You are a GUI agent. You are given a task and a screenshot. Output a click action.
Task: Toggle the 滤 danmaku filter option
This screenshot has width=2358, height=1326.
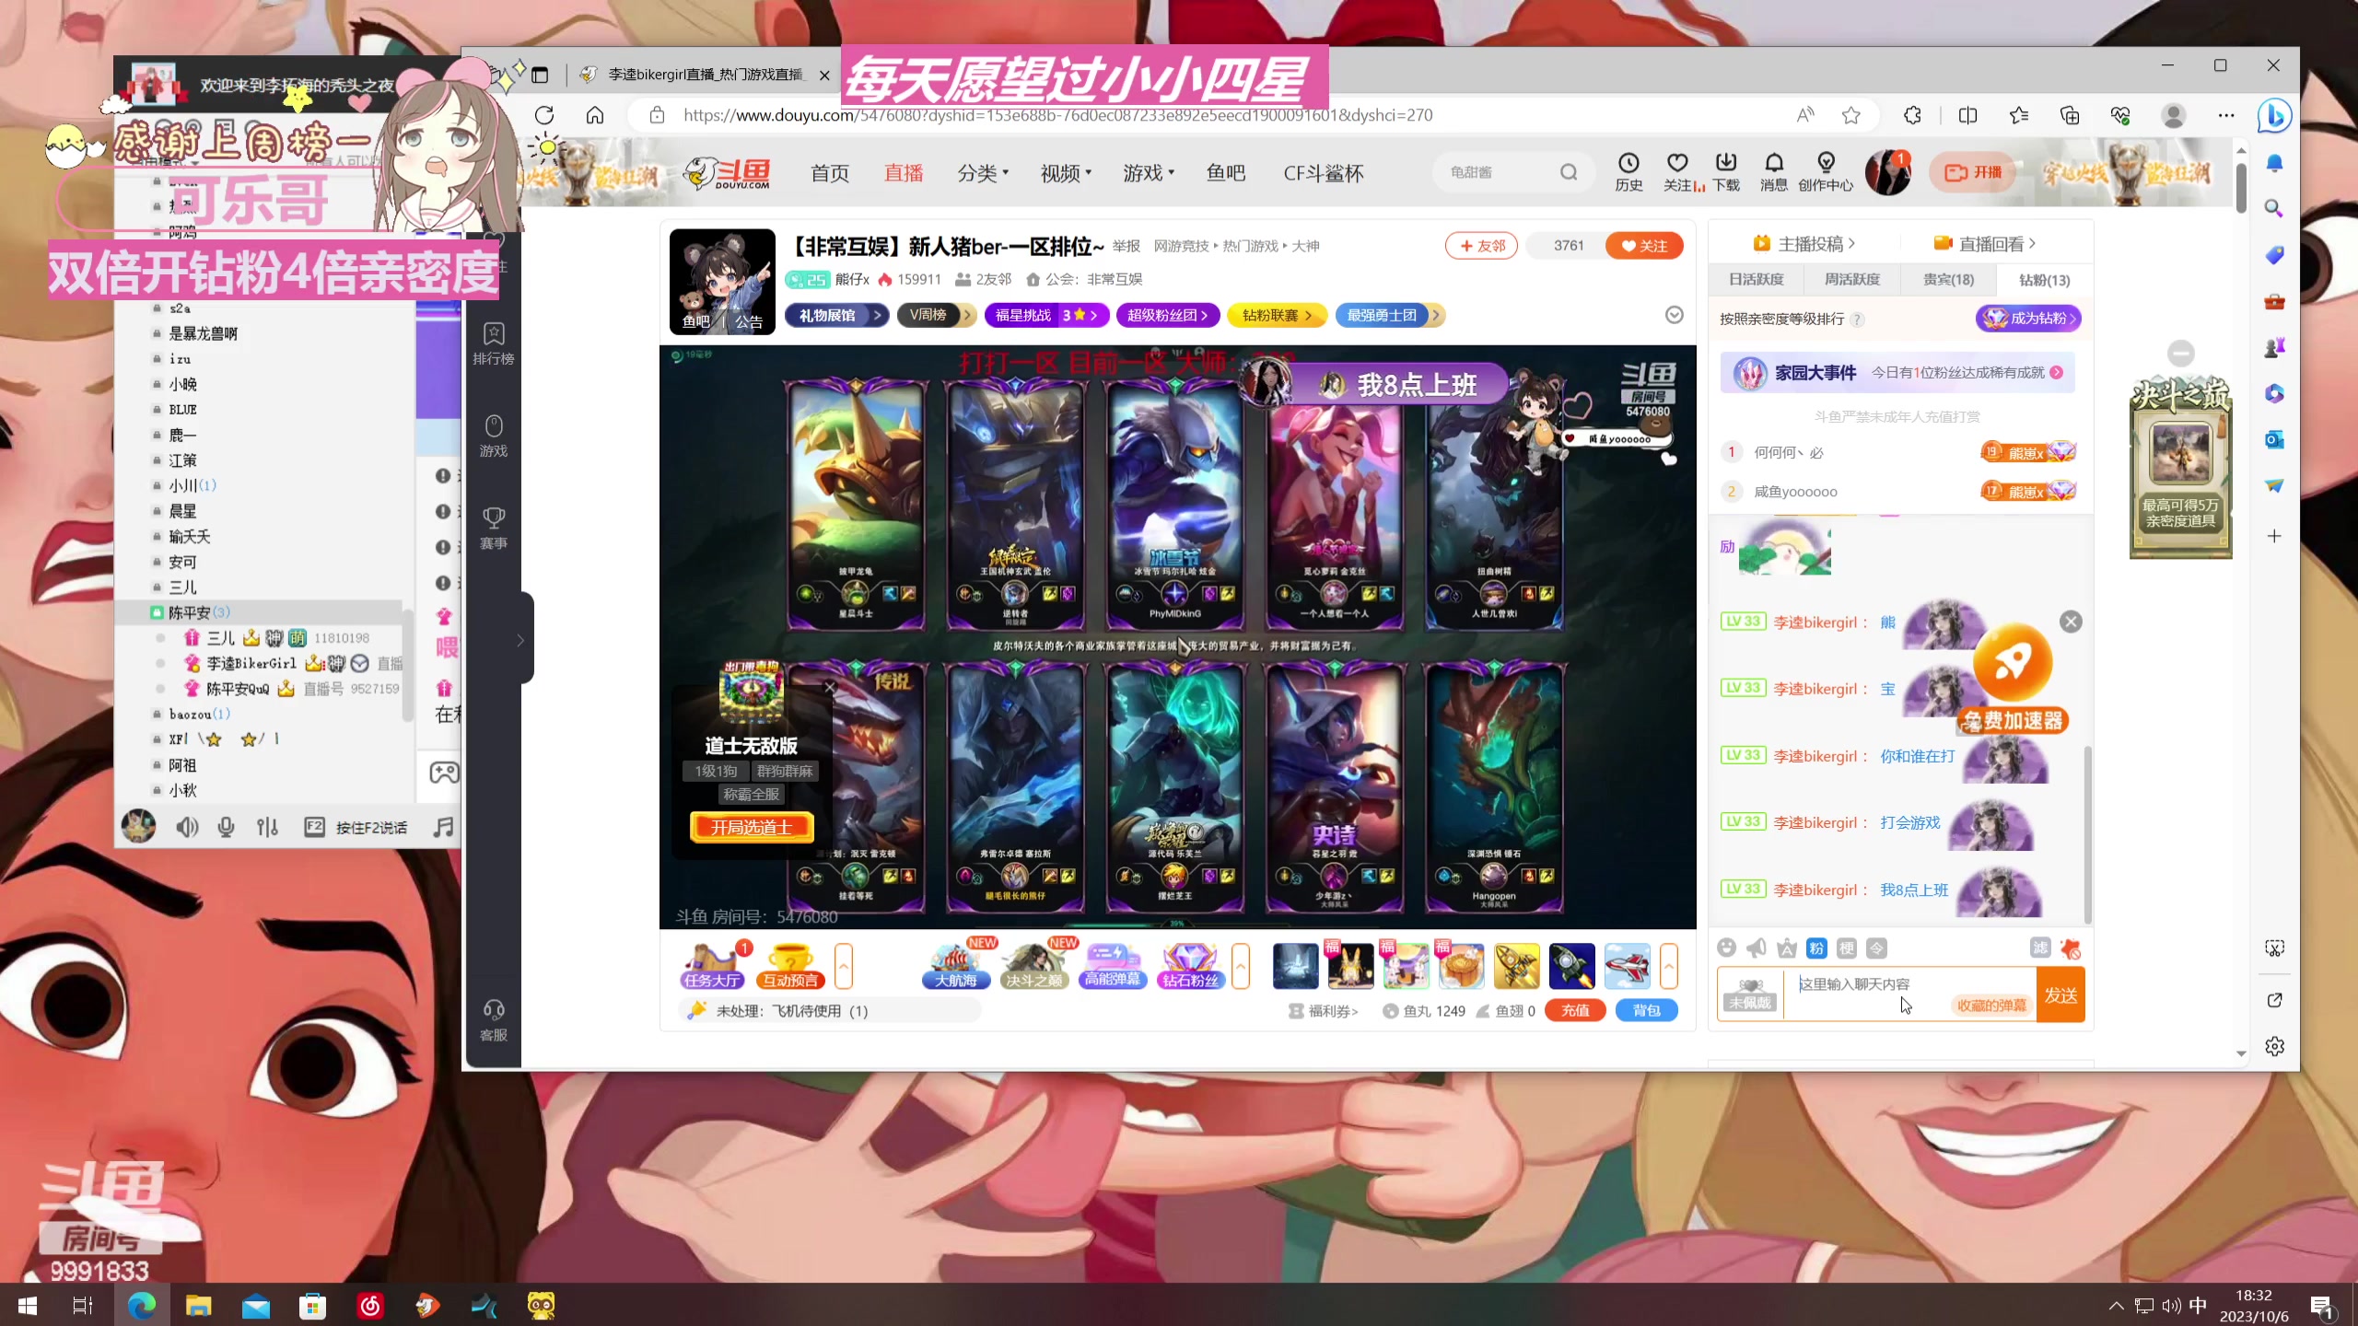2040,948
